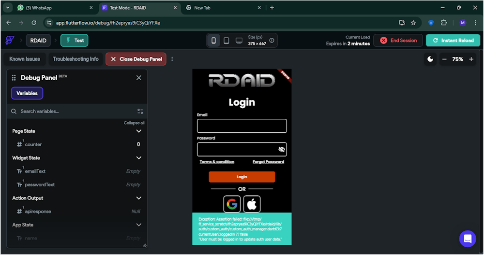Open the Bitwarden shield extension icon
484x255 pixels.
coord(431,23)
